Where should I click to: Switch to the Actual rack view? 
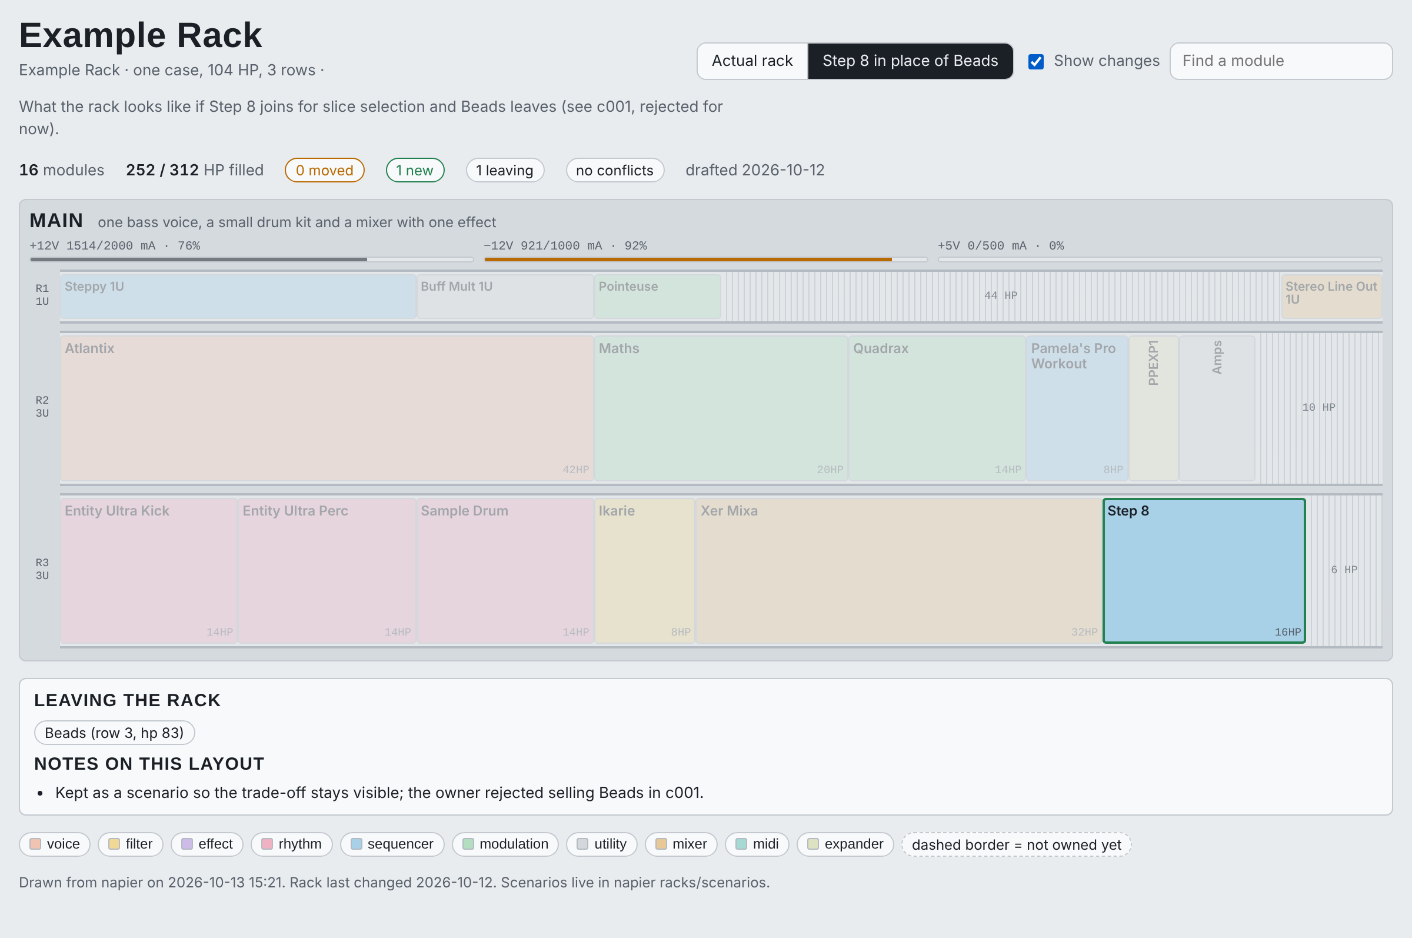pos(752,61)
